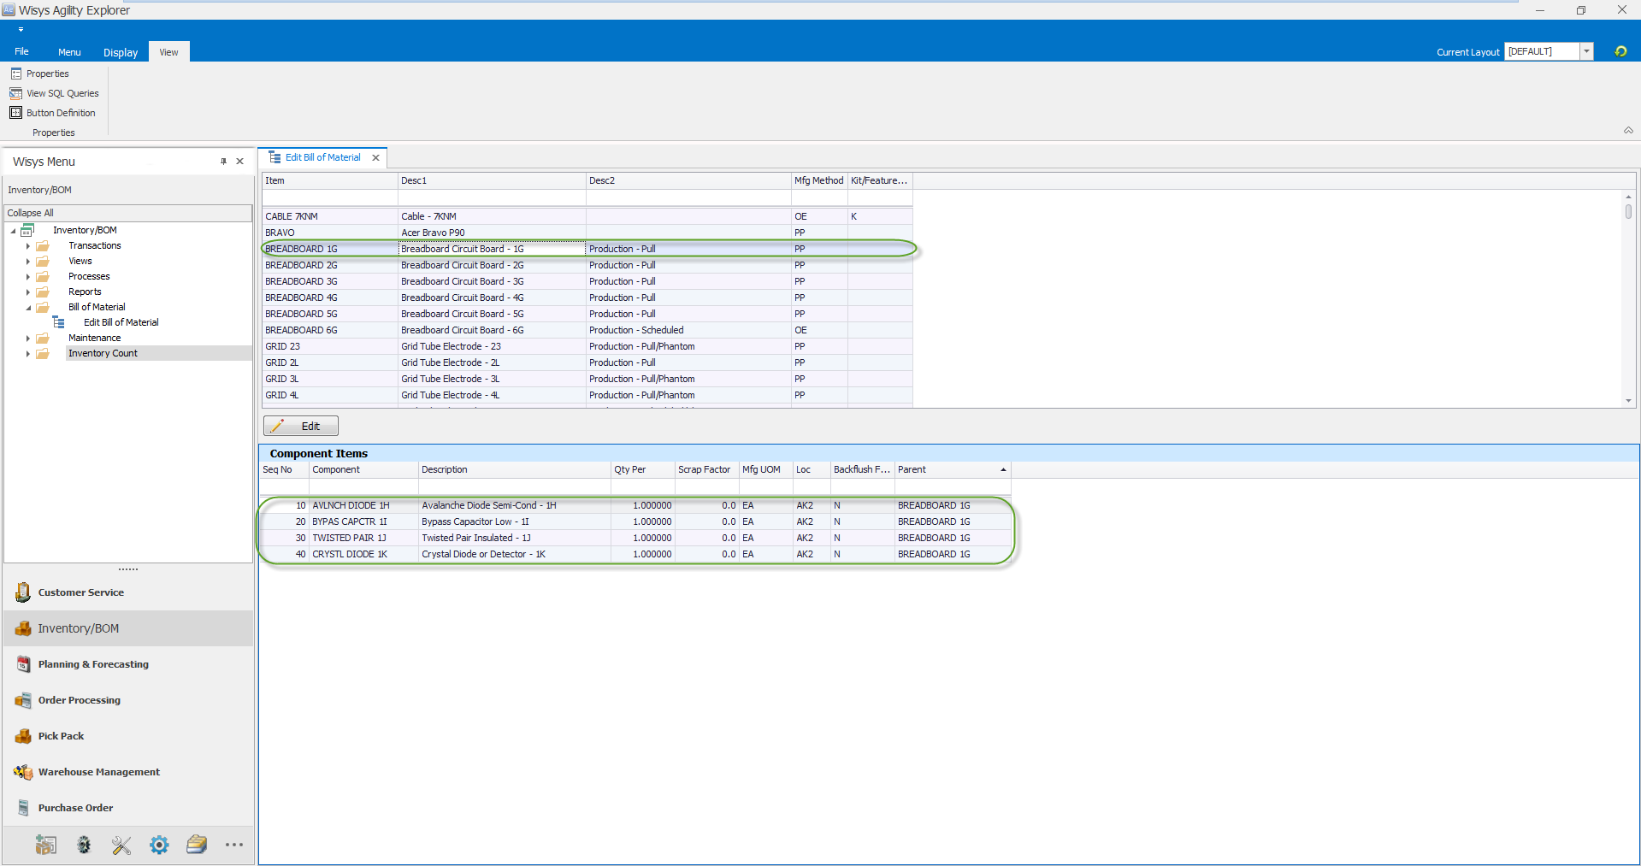Click the box-with-plus shortcut icon at bottom
Screen dimensions: 1641x866
click(46, 845)
